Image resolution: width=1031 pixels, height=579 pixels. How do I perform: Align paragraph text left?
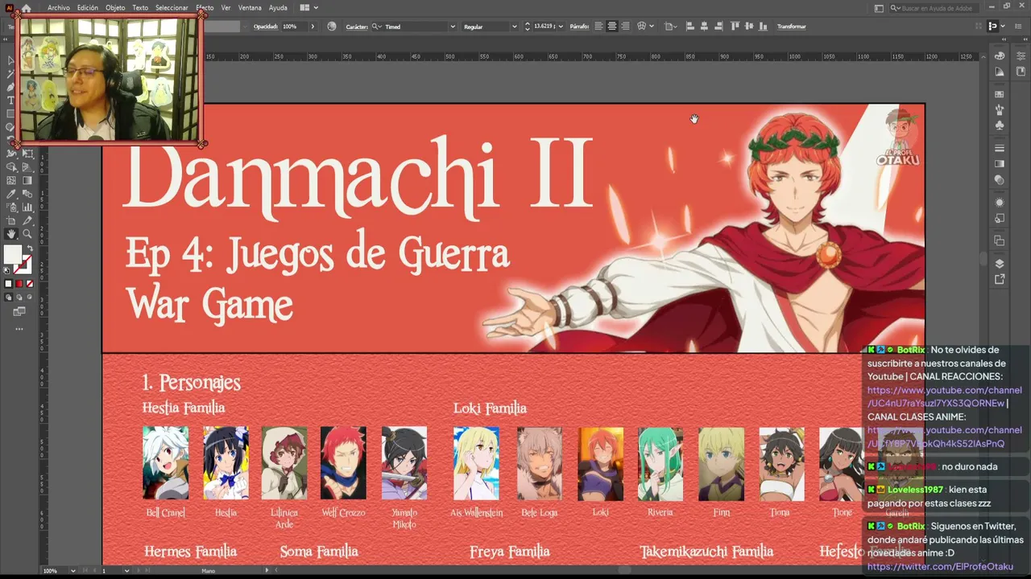pyautogui.click(x=598, y=27)
